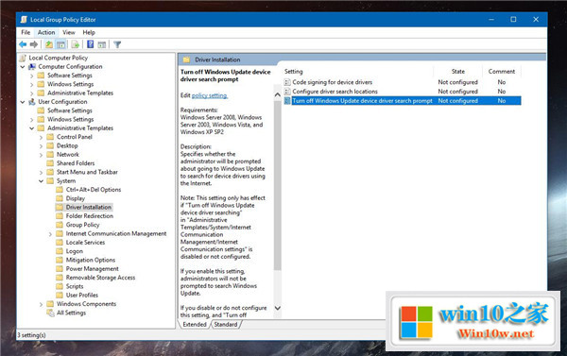Select the Group Policy tree item
This screenshot has width=567, height=356.
click(x=82, y=225)
